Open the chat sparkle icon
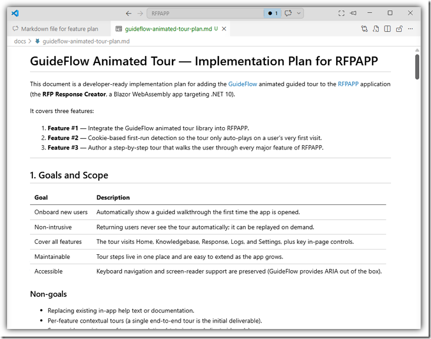This screenshot has width=431, height=339. [288, 13]
